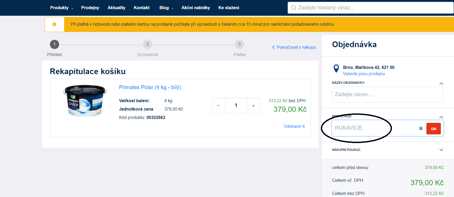Decrease quantity with the minus button
The image size is (454, 197).
click(218, 106)
